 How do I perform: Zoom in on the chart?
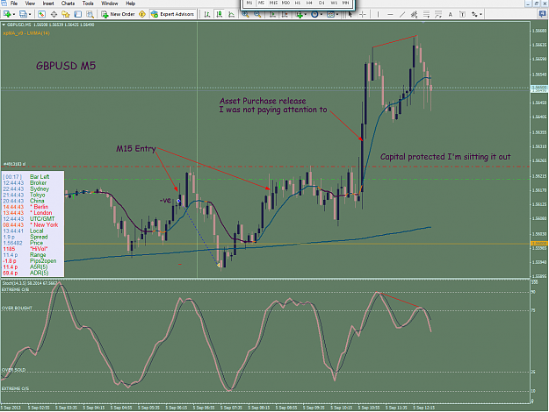(245, 14)
